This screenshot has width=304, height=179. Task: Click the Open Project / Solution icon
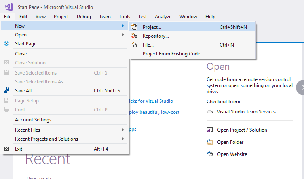coord(210,130)
